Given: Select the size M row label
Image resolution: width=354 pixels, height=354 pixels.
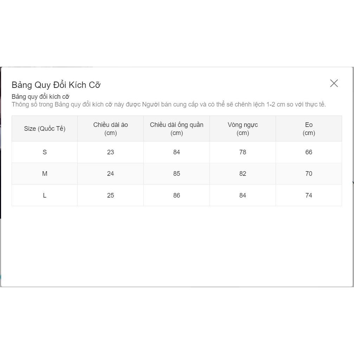Looking at the screenshot, I should [45, 174].
